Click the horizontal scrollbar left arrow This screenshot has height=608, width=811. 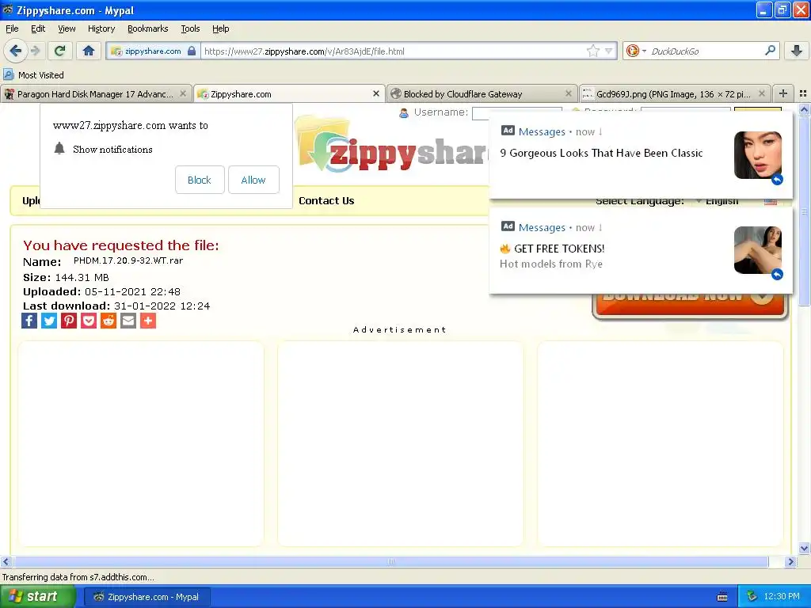(x=6, y=561)
